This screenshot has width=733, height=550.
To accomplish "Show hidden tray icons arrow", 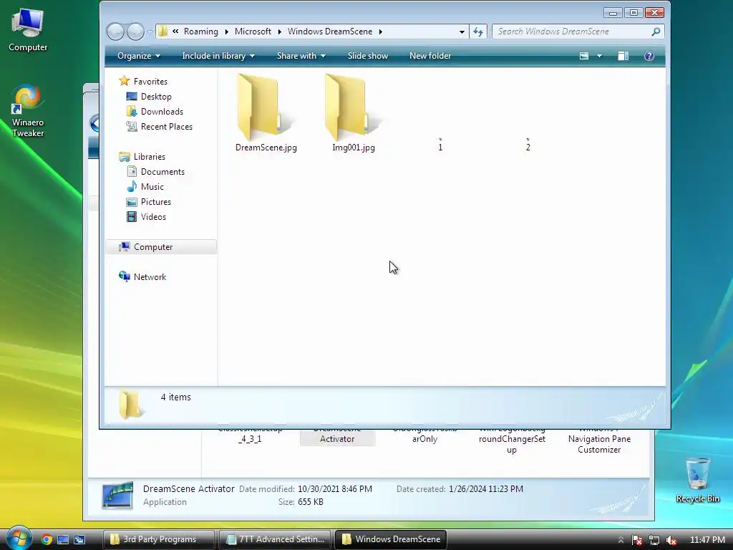I will coord(621,540).
